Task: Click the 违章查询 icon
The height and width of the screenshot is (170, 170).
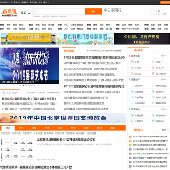Action: point(132,92)
